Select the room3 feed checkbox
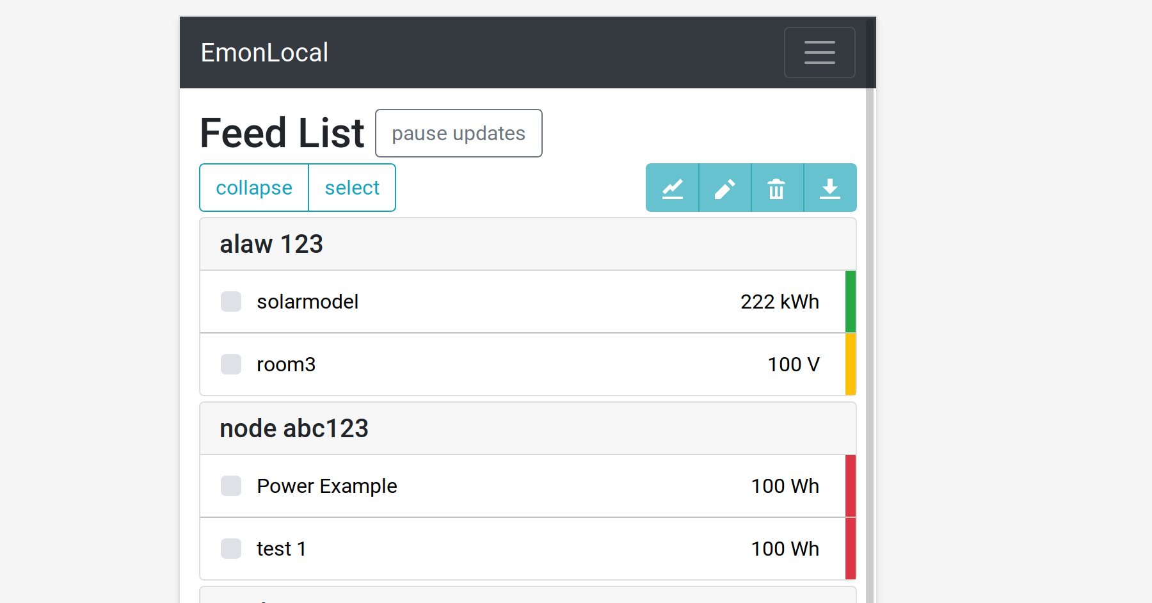 pos(230,364)
